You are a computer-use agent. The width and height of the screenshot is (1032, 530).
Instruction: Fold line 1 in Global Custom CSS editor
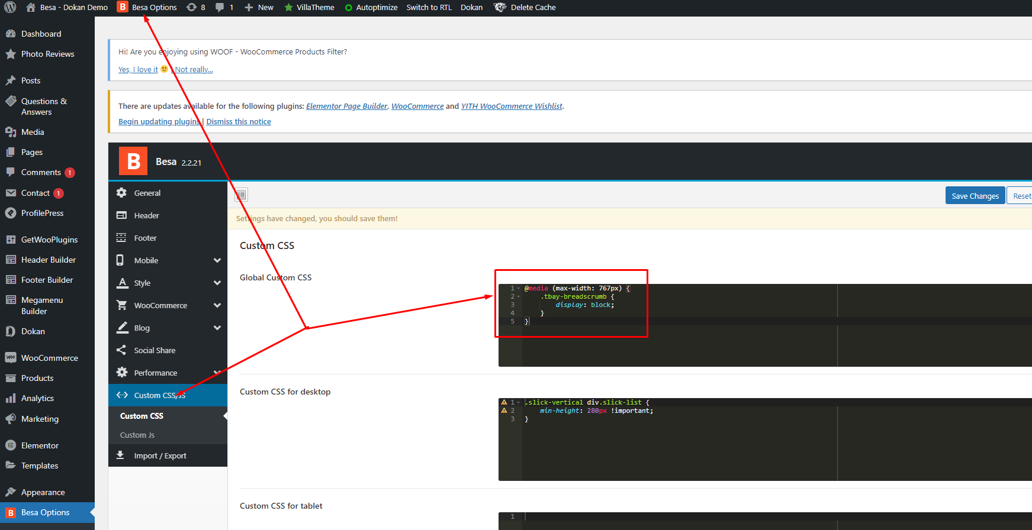(x=519, y=289)
